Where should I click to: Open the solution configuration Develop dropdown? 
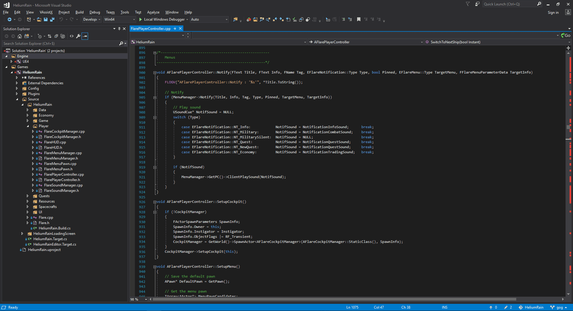pos(92,19)
